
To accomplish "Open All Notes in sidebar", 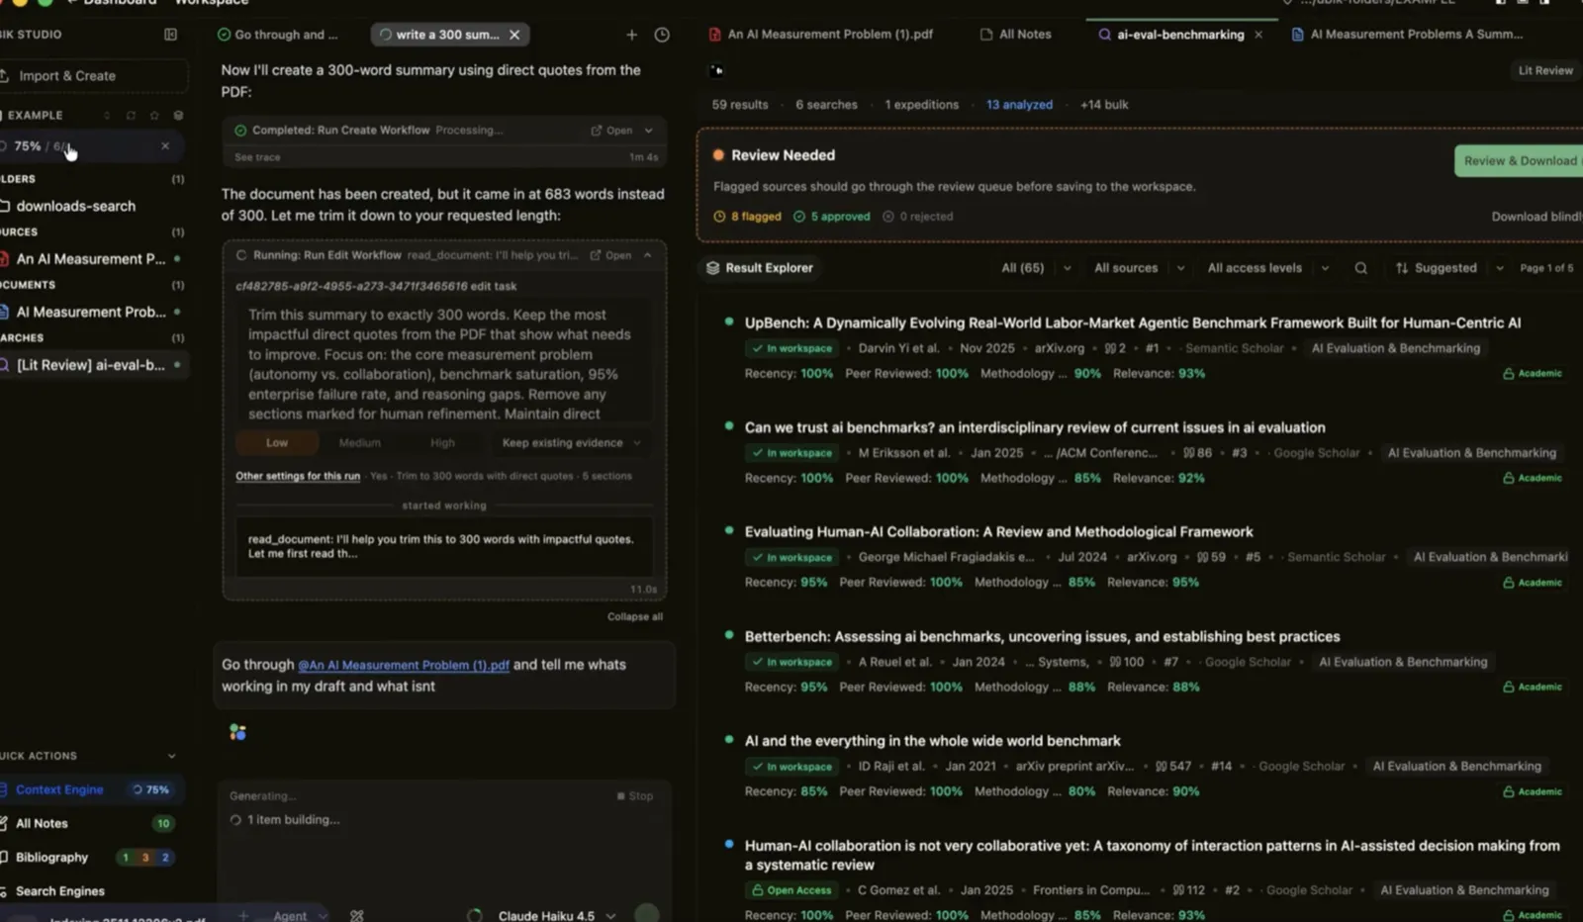I will 42,823.
